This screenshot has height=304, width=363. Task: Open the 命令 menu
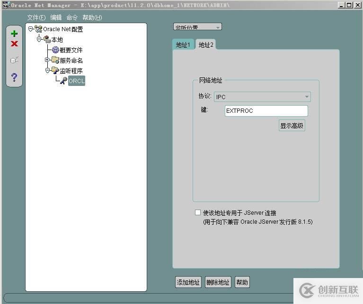point(72,17)
